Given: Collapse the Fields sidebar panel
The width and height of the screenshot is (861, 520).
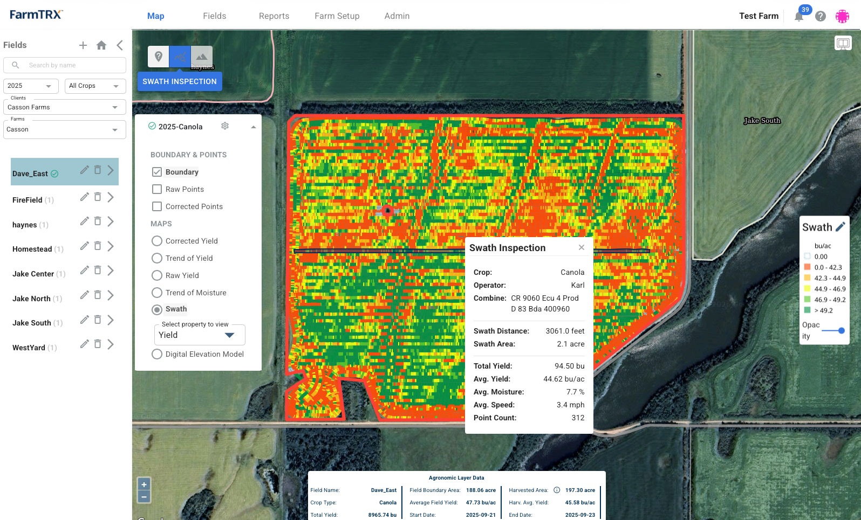Looking at the screenshot, I should [120, 45].
